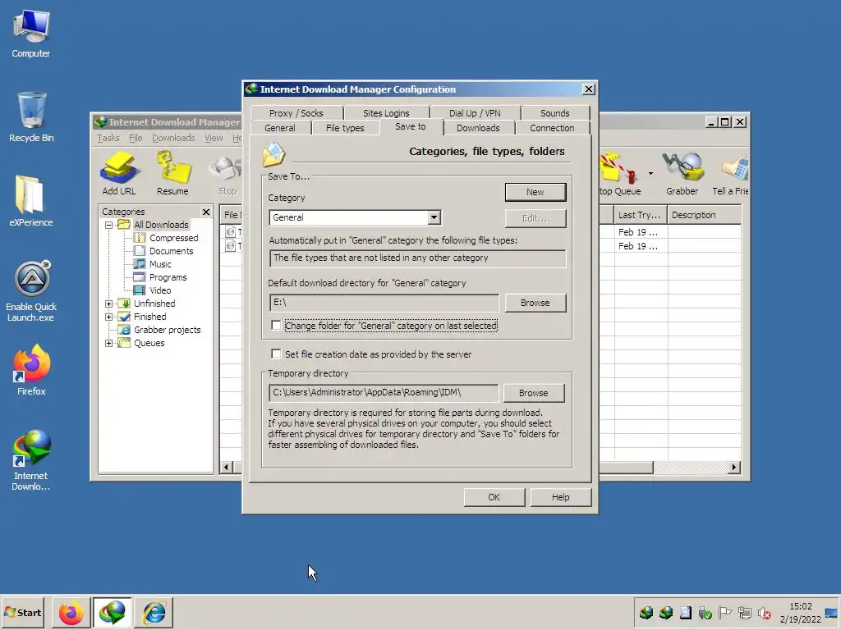
Task: Close the Categories panel
Action: coord(206,212)
